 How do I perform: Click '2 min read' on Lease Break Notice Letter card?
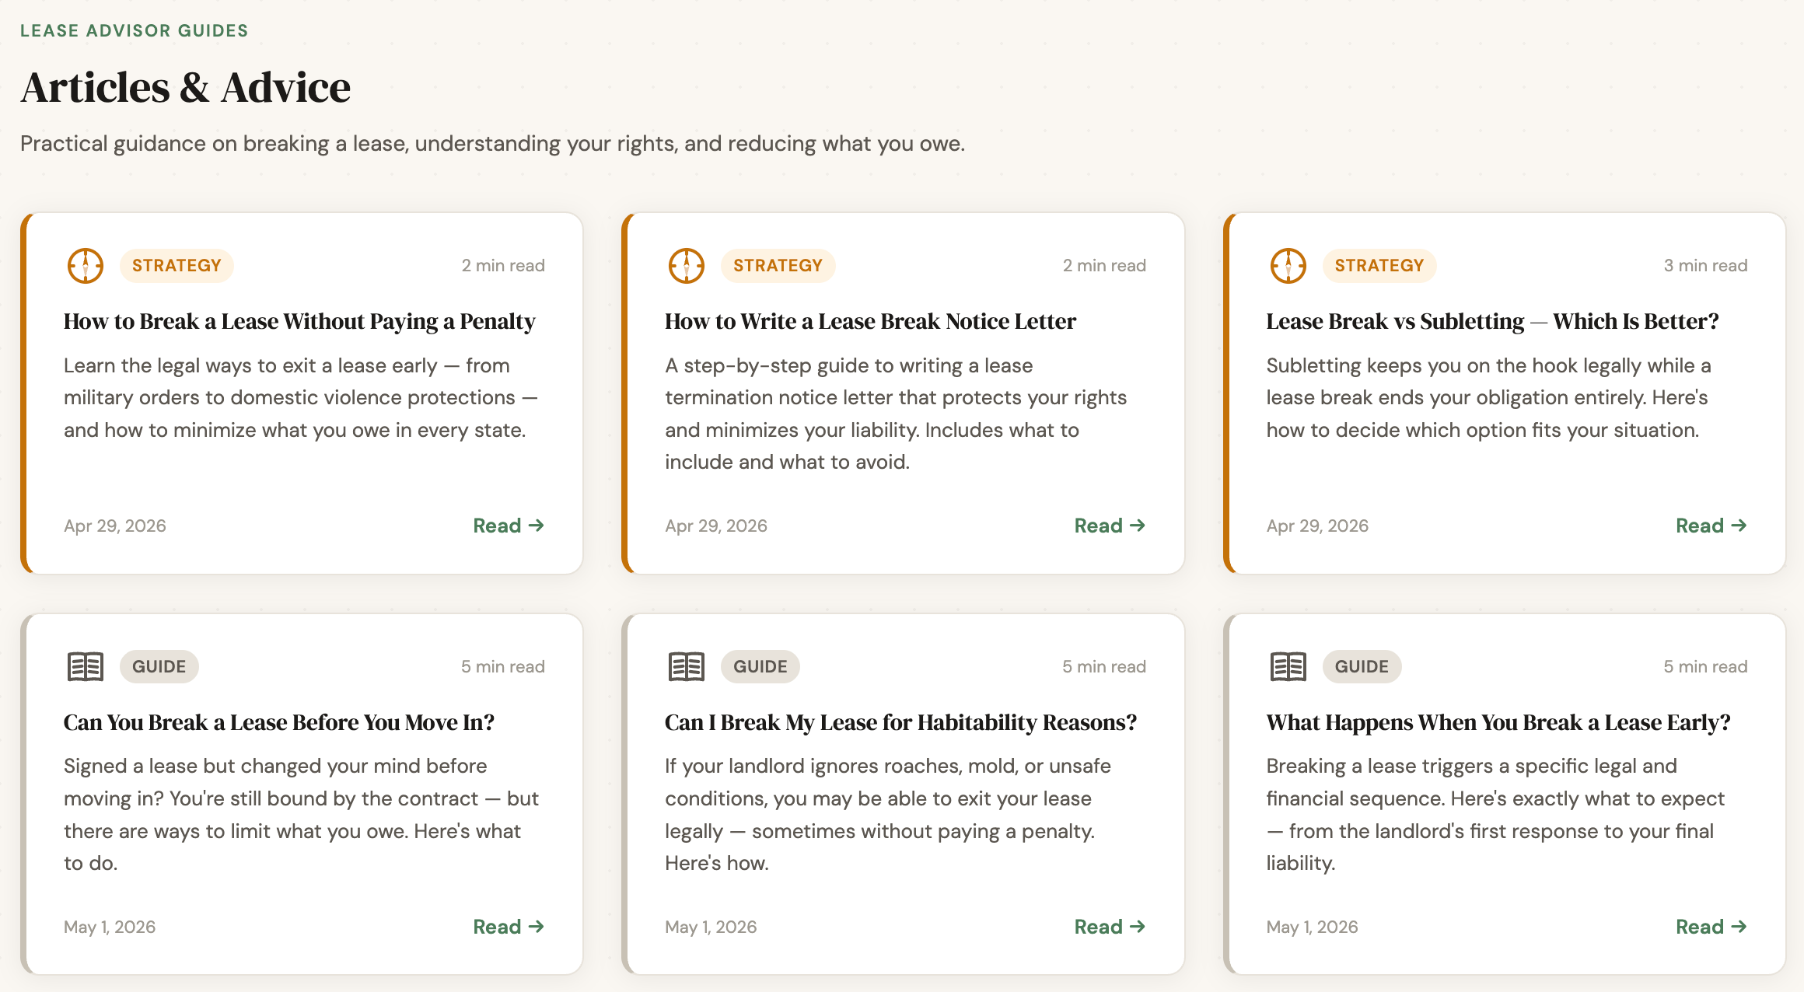point(1104,266)
